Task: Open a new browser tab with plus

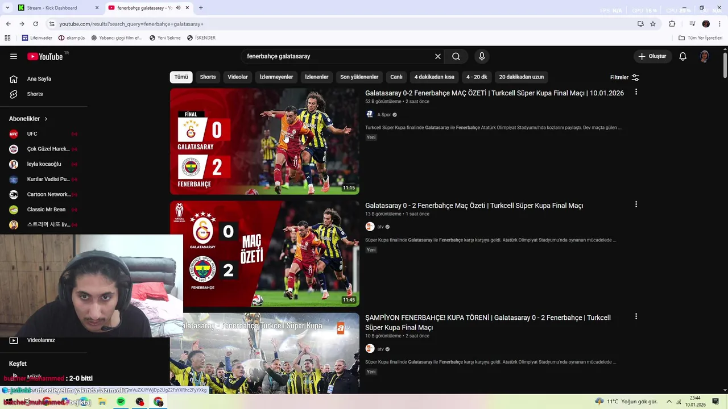Action: coord(201,8)
